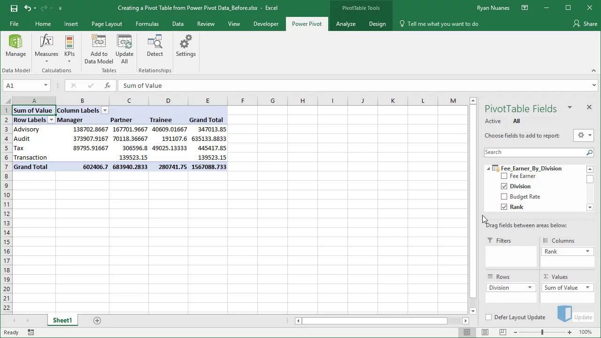Click the Save icon in the title bar
Image resolution: width=601 pixels, height=338 pixels.
pos(14,8)
